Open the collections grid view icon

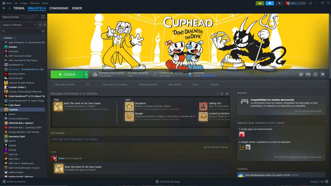point(43,17)
